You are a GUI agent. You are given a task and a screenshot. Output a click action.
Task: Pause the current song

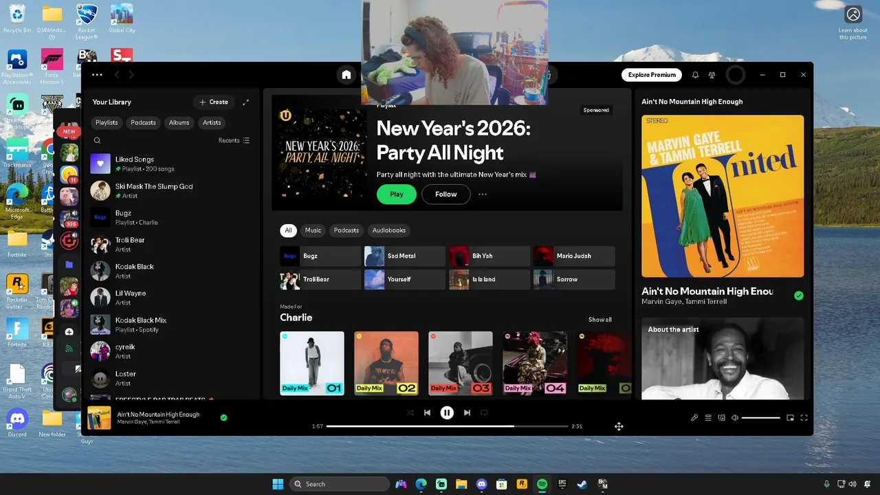coord(447,412)
